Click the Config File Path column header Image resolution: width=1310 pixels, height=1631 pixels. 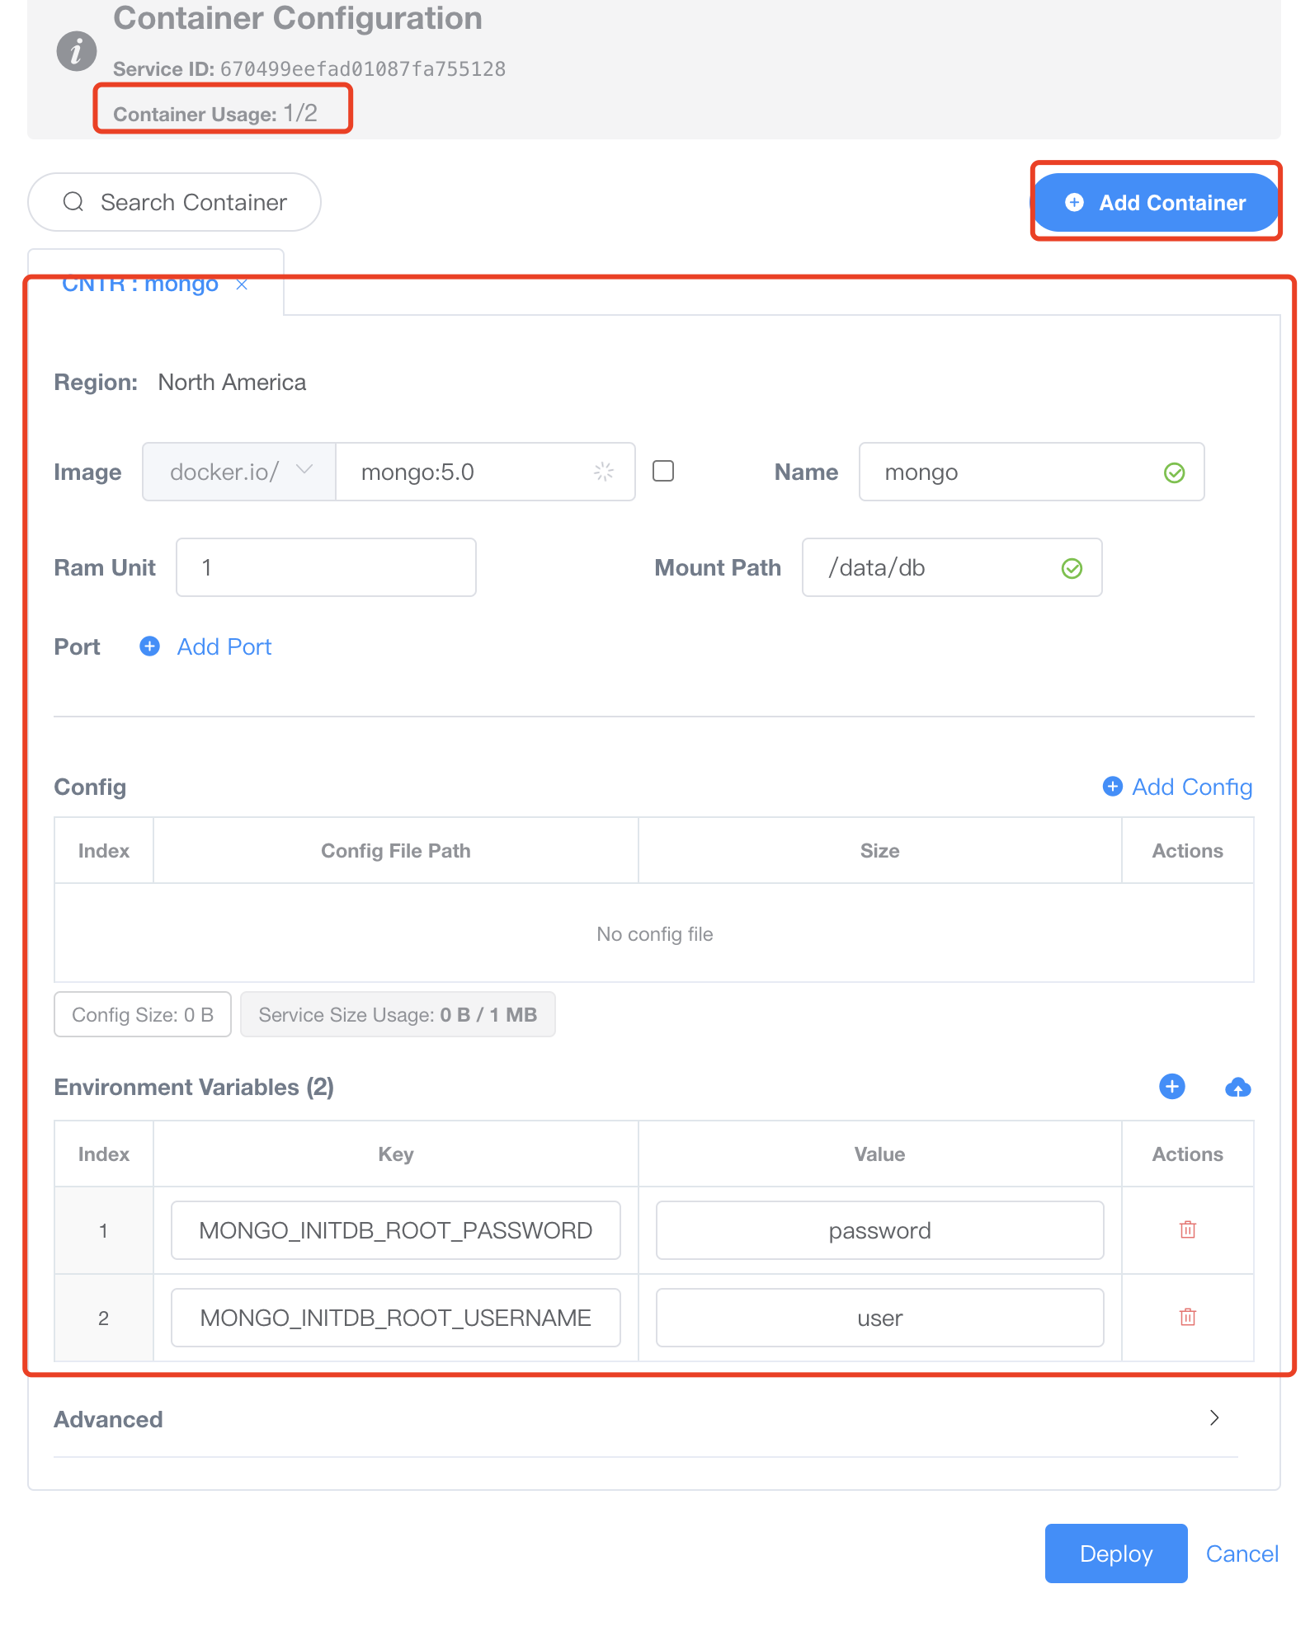click(396, 850)
